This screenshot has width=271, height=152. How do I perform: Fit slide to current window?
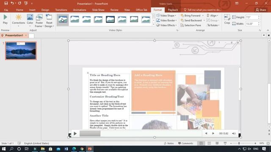point(268,143)
